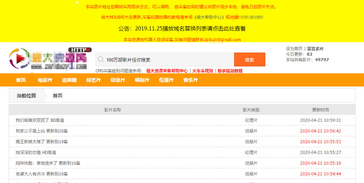
Task: Open the 新手搭站教程 link
Action: point(230,71)
